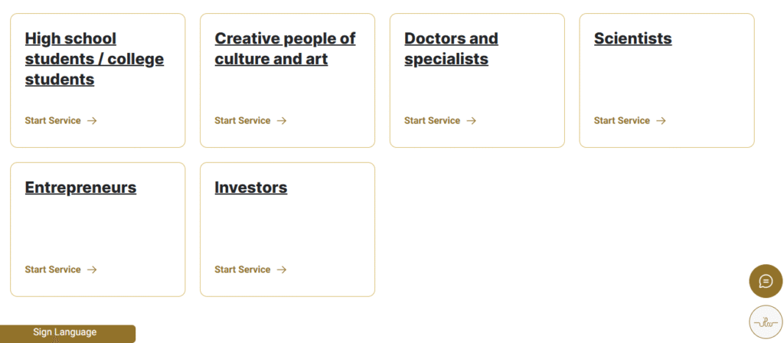Screen dimensions: 784x343
Task: Open the chat bubble icon
Action: coord(766,281)
